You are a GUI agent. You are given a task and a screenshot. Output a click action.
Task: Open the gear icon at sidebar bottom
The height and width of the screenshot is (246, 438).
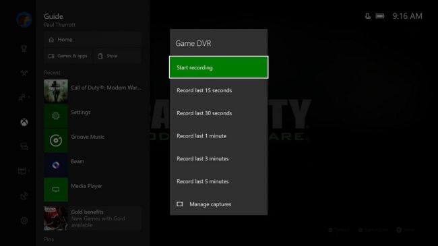pyautogui.click(x=24, y=220)
